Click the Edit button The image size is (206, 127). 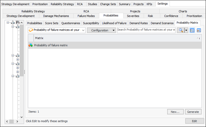coord(194,121)
